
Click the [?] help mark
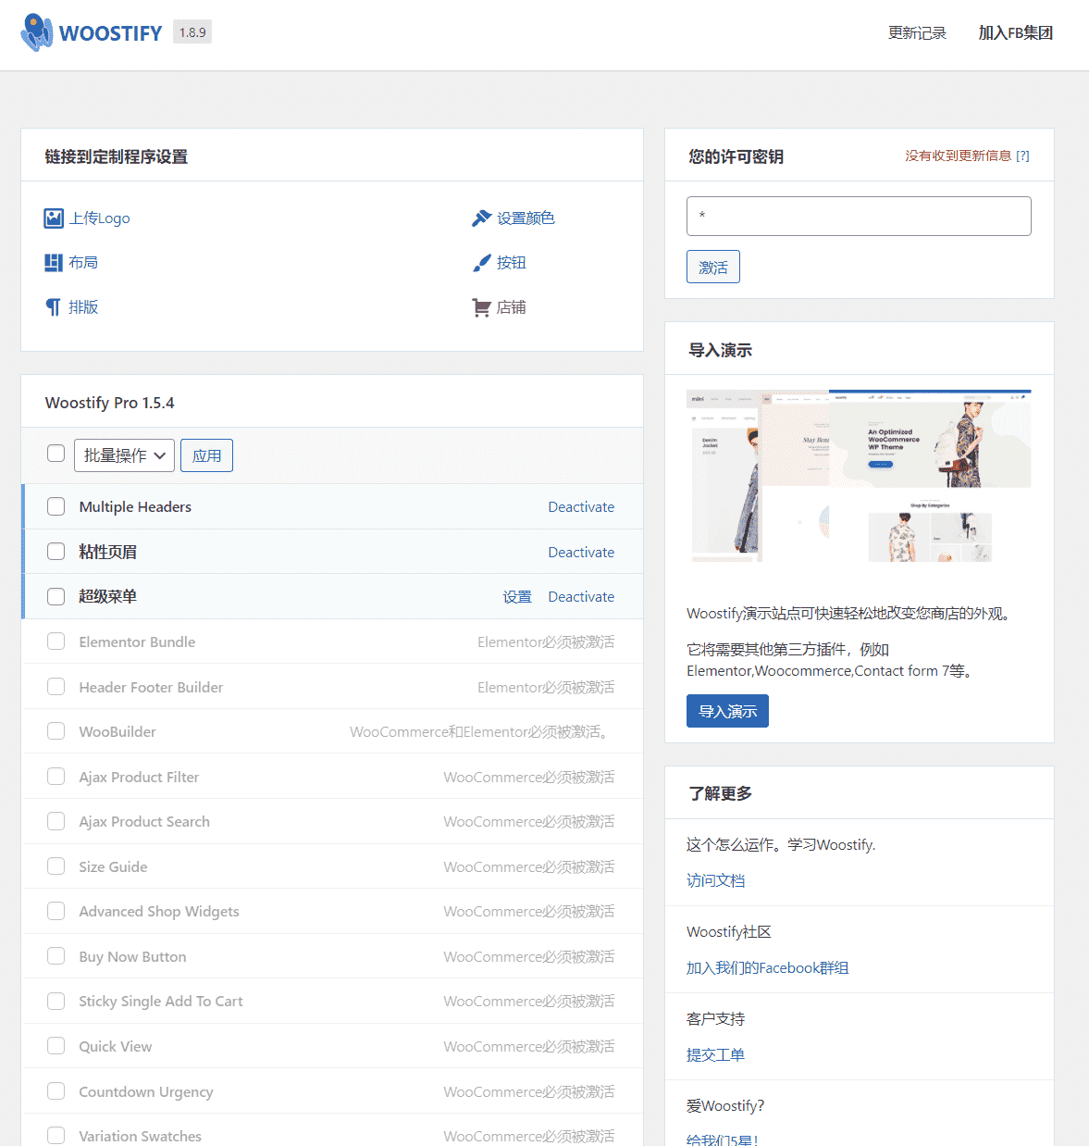coord(1022,156)
